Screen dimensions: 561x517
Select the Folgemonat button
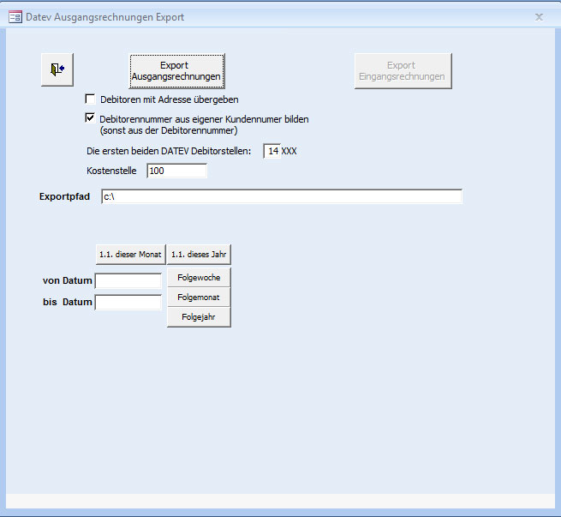coord(199,298)
